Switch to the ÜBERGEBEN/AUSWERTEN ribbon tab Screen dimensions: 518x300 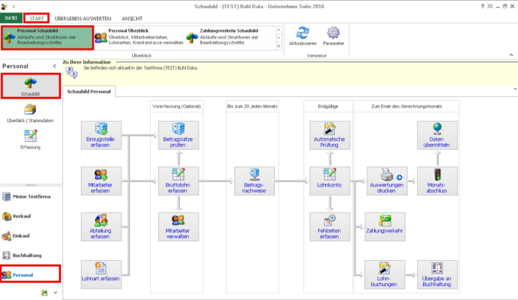pos(83,19)
